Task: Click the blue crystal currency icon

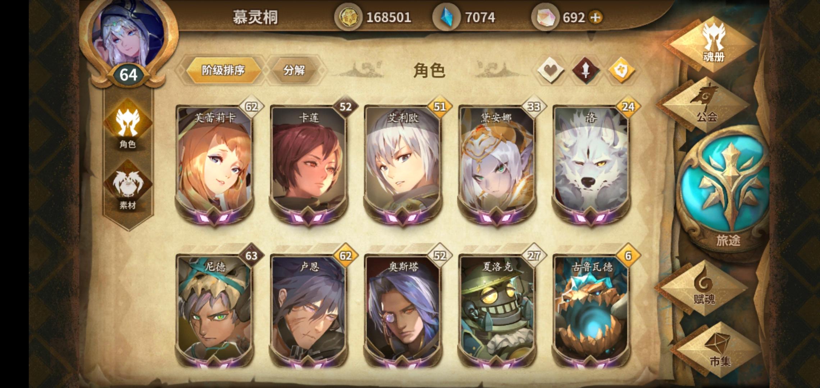Action: [x=446, y=17]
